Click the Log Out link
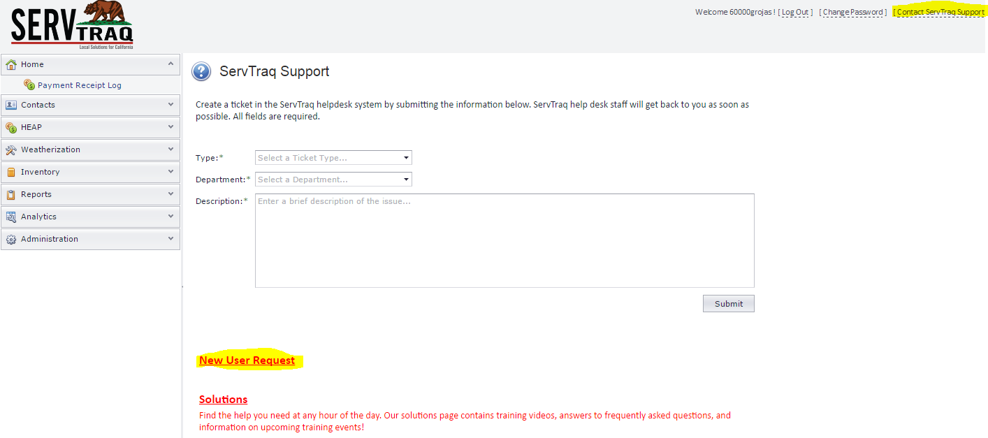Screen dimensions: 988x438 tap(795, 12)
